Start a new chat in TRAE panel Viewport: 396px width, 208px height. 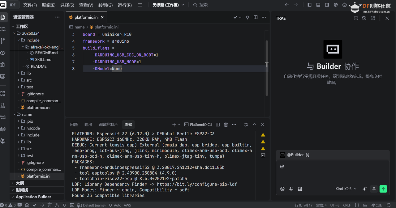coord(356,18)
